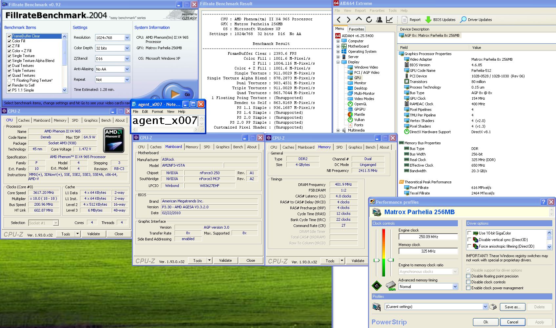The image size is (556, 328).
Task: Click the Memory clock 325 MHz field
Action: (x=428, y=251)
